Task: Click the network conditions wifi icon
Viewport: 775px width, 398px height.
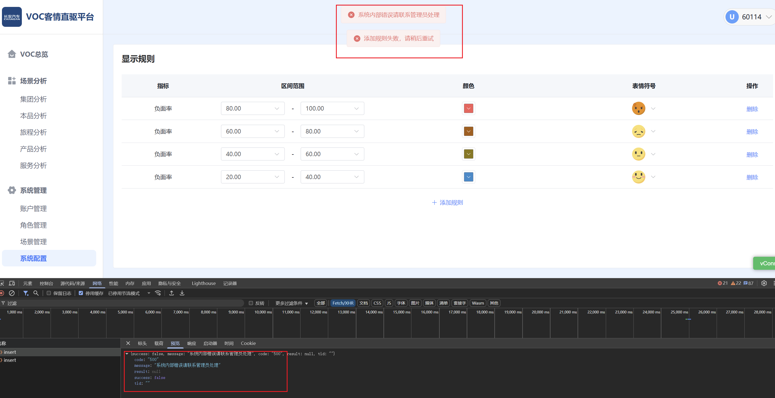Action: 158,293
